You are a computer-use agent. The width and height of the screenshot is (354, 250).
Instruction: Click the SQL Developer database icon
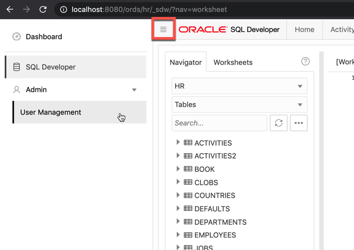click(16, 67)
